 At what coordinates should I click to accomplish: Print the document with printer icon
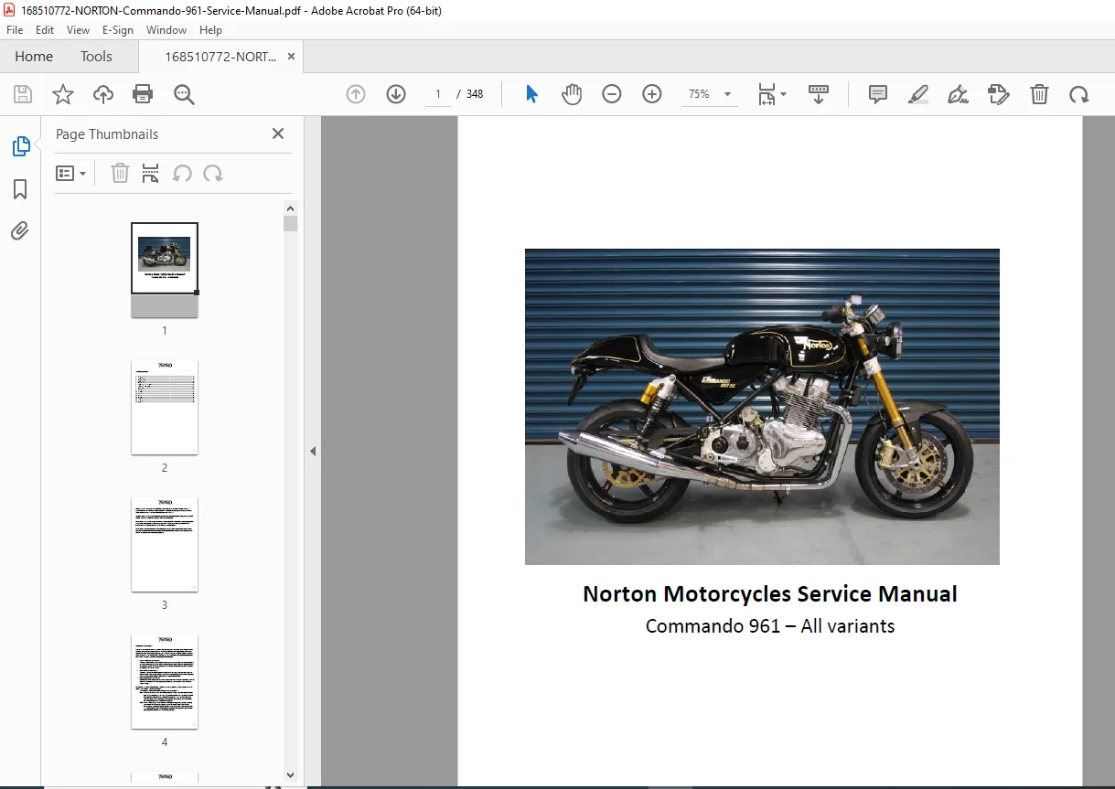[143, 94]
